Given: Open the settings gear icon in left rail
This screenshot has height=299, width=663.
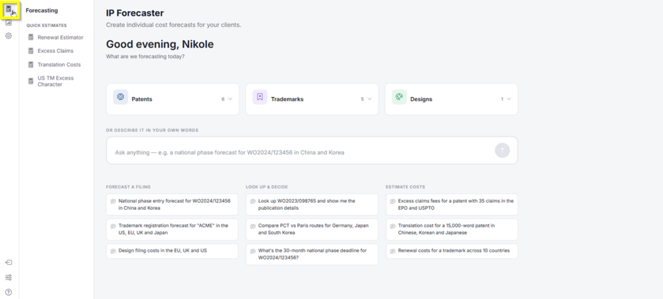Looking at the screenshot, I should click(8, 36).
